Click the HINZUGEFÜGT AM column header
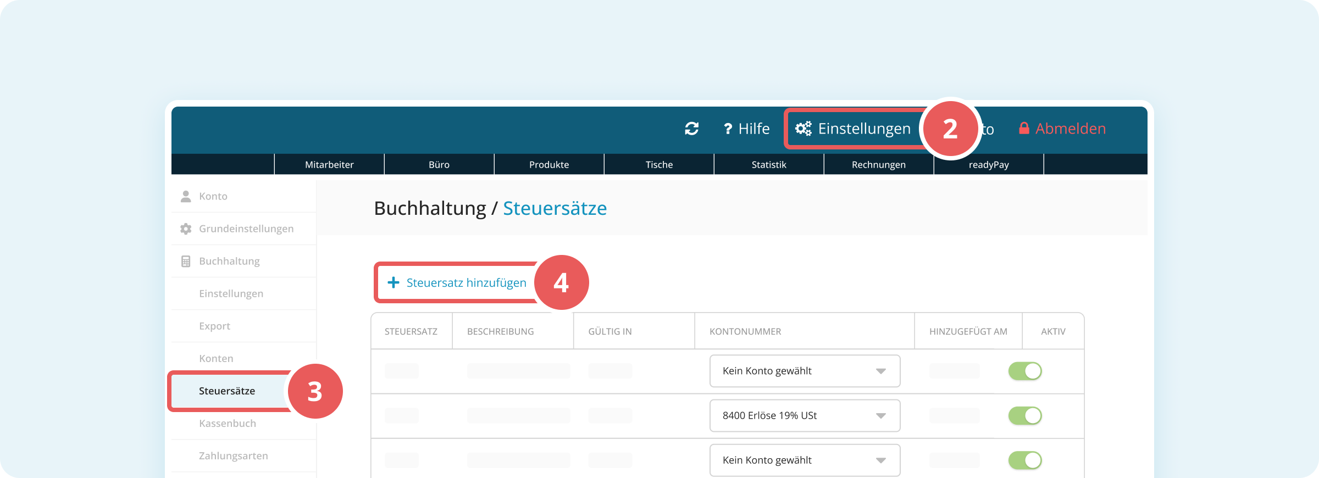 (968, 331)
